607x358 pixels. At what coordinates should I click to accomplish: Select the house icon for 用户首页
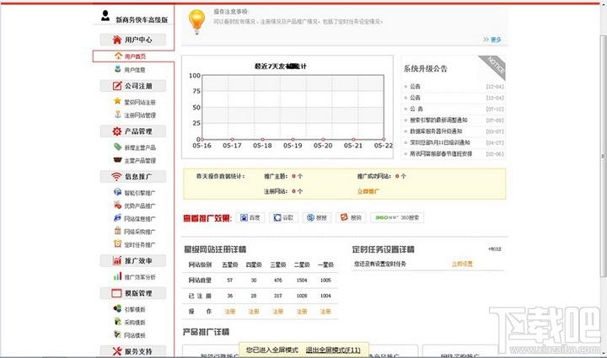[x=118, y=56]
